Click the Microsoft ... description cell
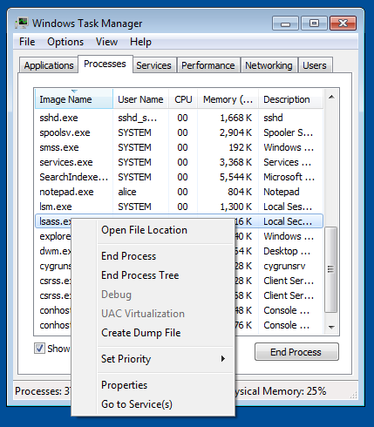Screen dimensions: 374x427 289,177
